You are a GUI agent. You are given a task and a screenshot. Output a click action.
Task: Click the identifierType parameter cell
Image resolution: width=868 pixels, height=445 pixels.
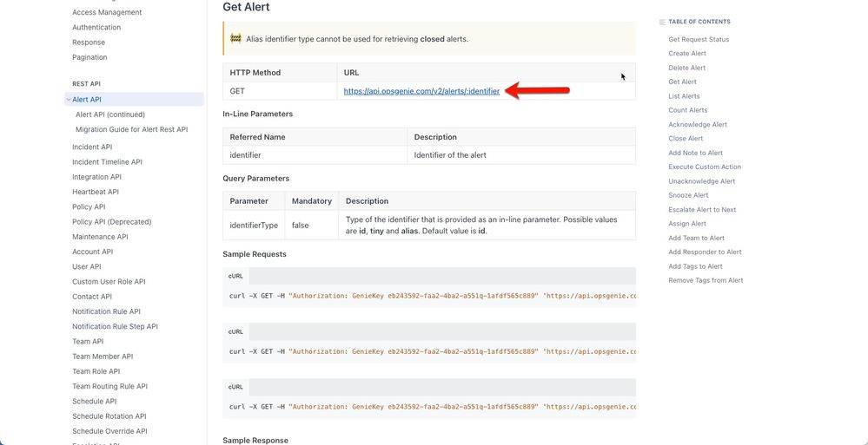[254, 225]
